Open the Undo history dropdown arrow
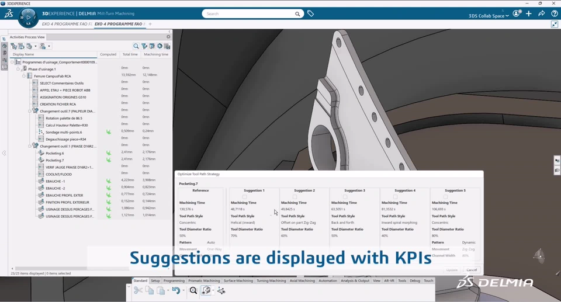The height and width of the screenshot is (302, 561). (183, 290)
